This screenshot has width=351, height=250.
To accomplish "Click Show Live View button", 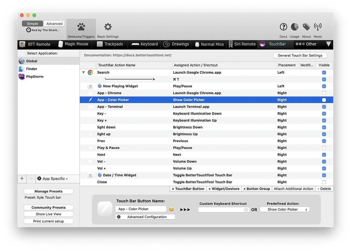I will [49, 214].
